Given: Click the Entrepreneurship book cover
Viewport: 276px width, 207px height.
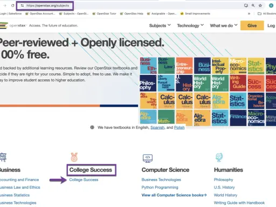Looking at the screenshot, I should 184,66.
